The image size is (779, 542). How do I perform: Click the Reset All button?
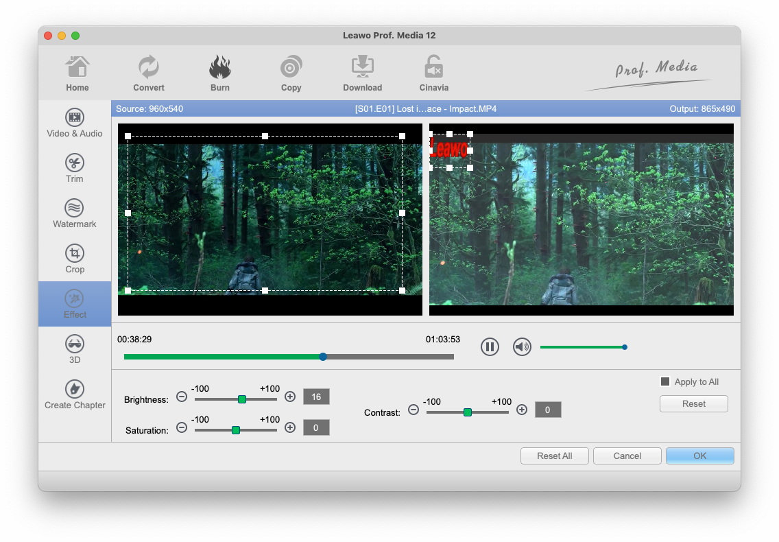(554, 456)
